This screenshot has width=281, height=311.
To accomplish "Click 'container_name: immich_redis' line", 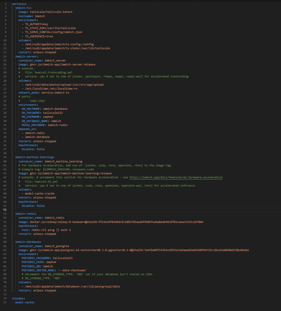I will point(42,218).
